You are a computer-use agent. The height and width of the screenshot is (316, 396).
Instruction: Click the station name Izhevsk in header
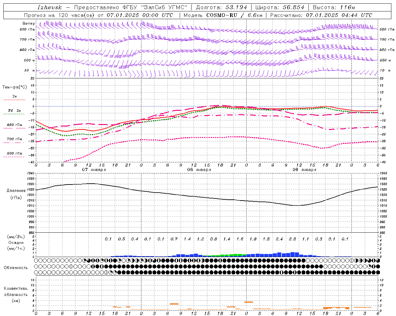49,7
